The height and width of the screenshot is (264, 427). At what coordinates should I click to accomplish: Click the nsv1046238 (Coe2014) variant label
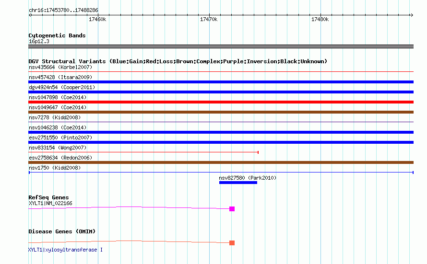[58, 127]
